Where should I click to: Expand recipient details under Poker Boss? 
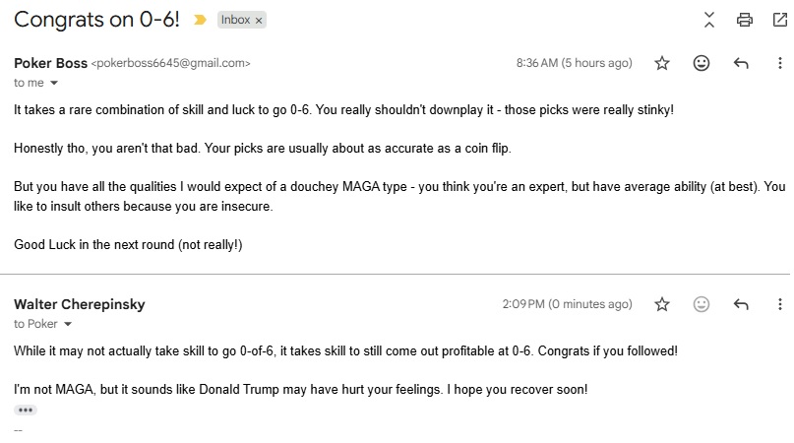click(54, 84)
